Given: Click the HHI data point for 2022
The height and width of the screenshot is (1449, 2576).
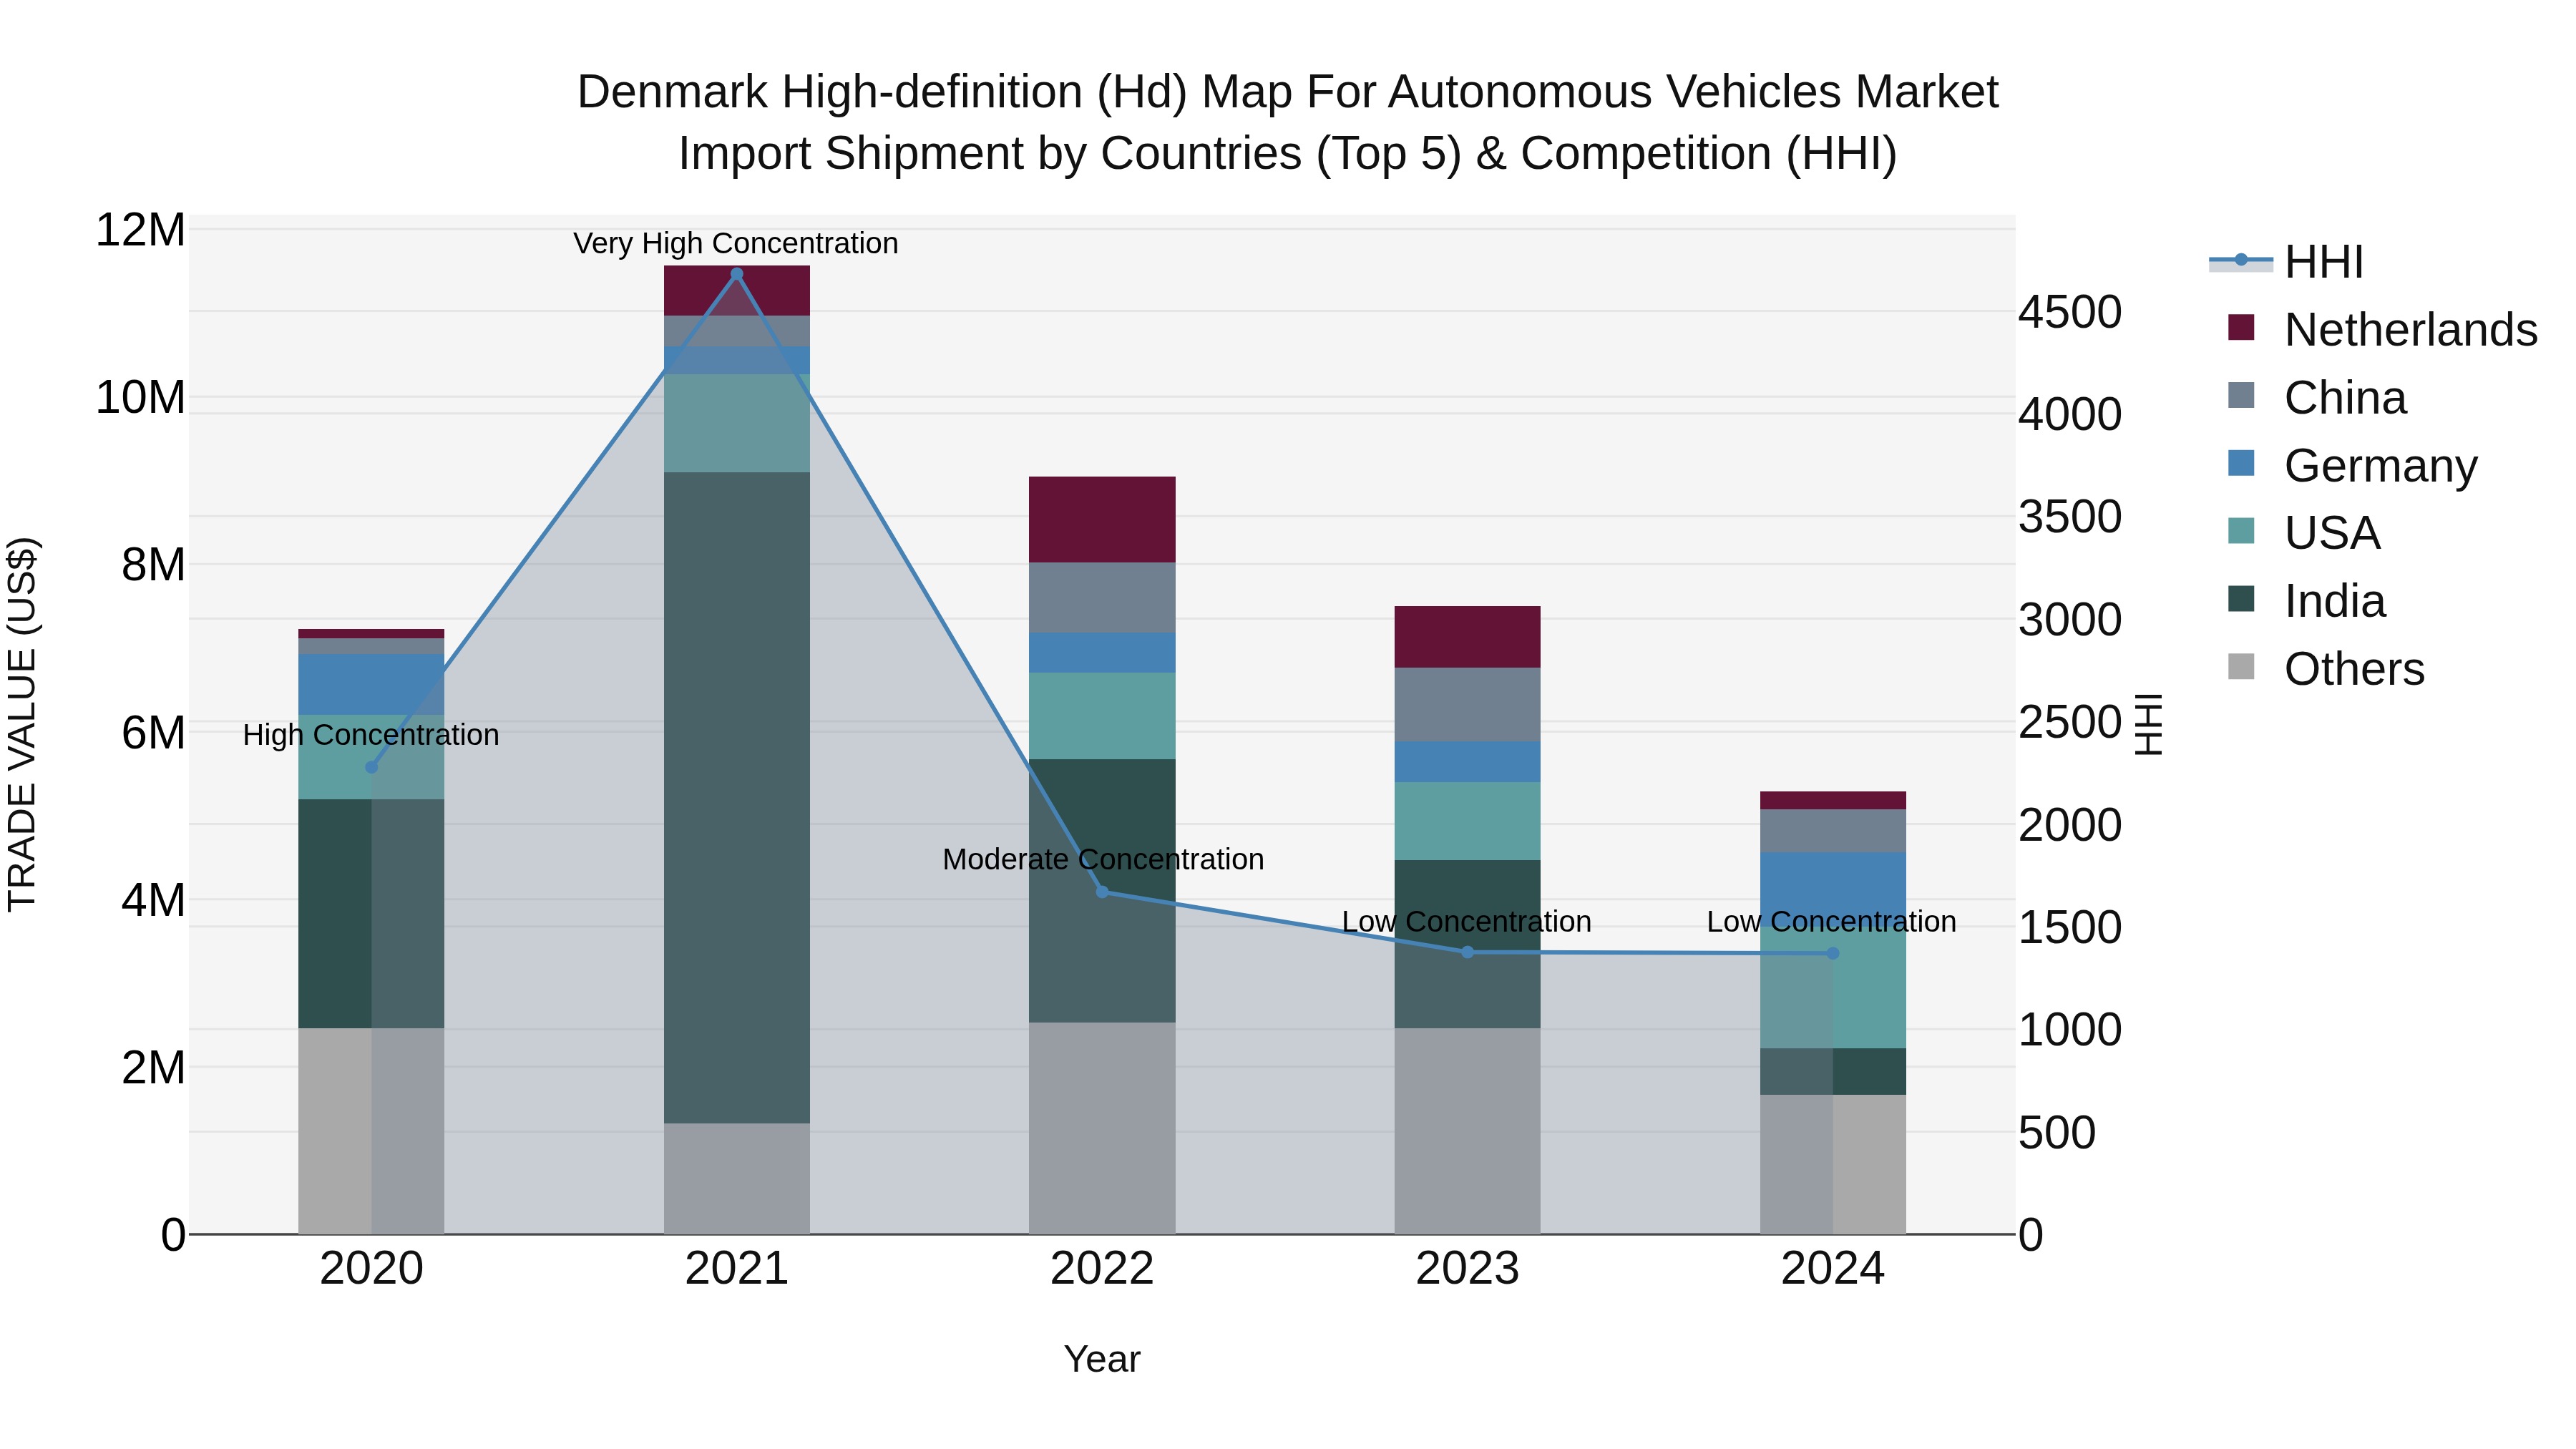Looking at the screenshot, I should pyautogui.click(x=1102, y=892).
